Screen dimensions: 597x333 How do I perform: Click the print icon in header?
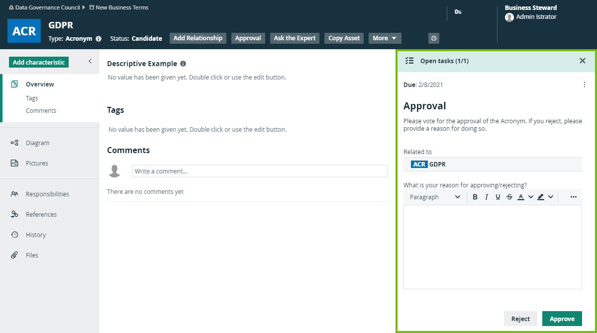tap(434, 38)
